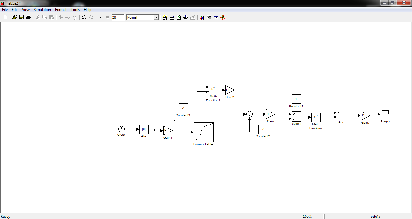Viewport: 412px width, 219px height.
Task: Click the Lookup Table label text
Action: 203,144
